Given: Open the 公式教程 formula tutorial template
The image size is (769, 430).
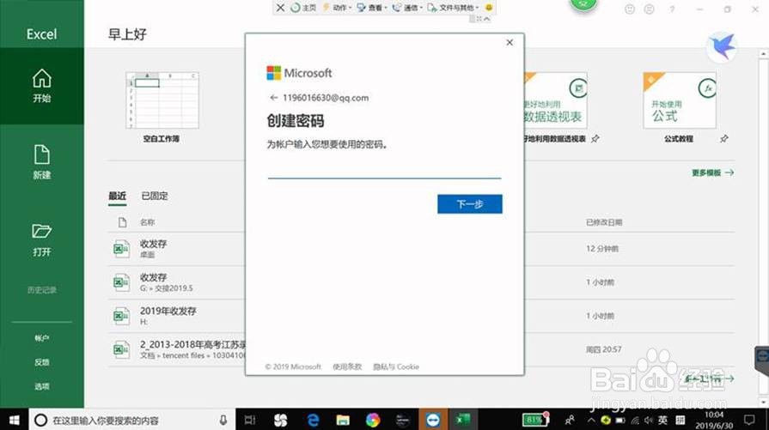Looking at the screenshot, I should point(680,100).
